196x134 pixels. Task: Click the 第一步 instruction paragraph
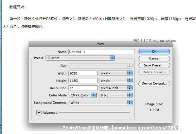[x=99, y=23]
